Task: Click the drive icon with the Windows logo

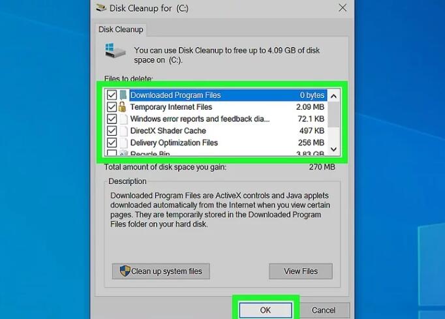Action: [x=115, y=50]
